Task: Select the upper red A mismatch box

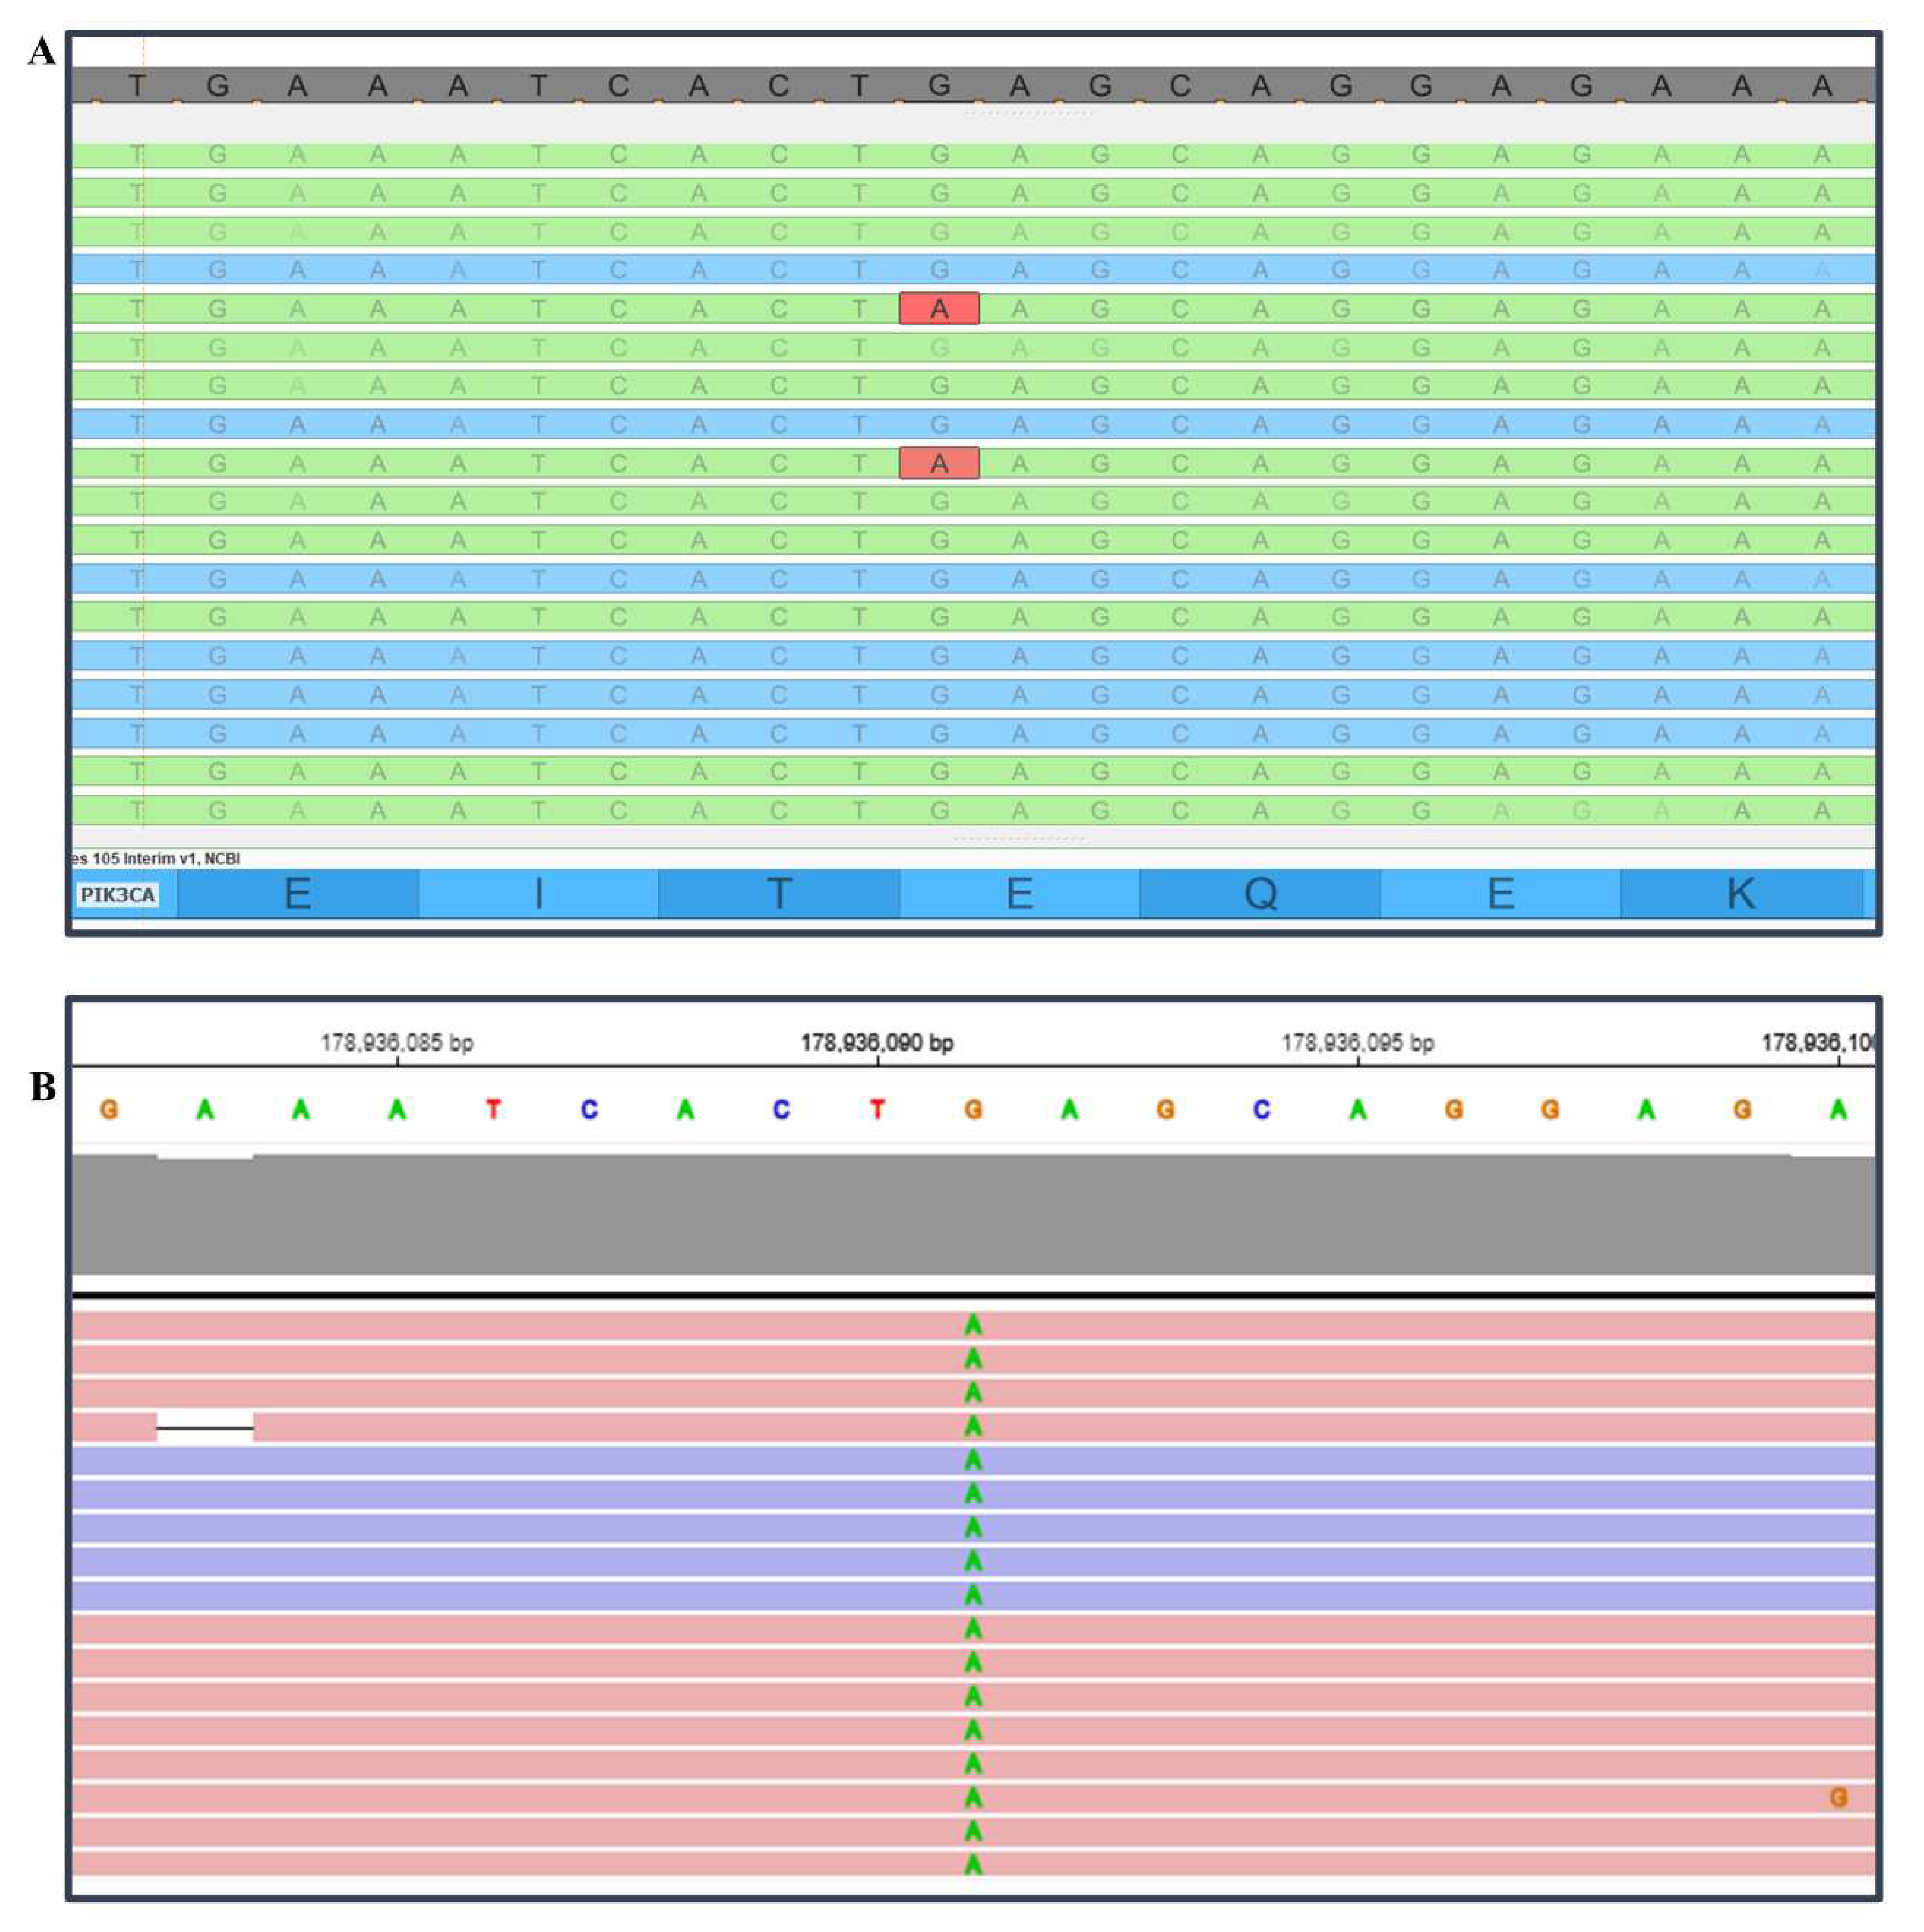Action: [939, 309]
